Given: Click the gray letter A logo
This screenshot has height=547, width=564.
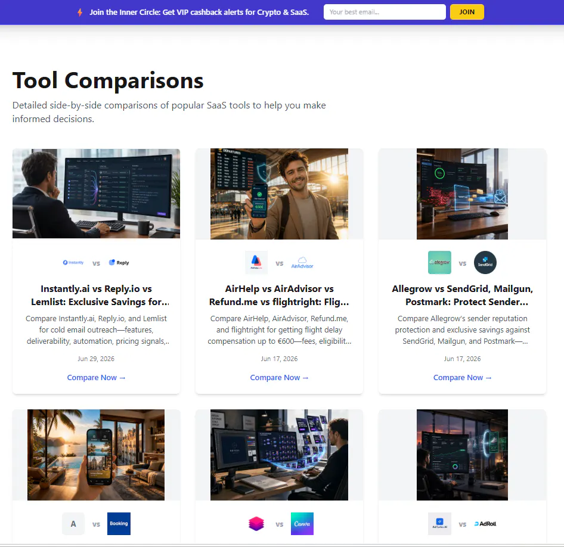Looking at the screenshot, I should point(73,524).
